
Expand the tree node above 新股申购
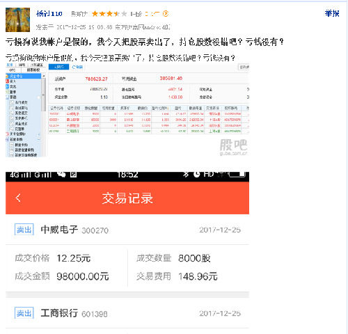tap(39, 134)
